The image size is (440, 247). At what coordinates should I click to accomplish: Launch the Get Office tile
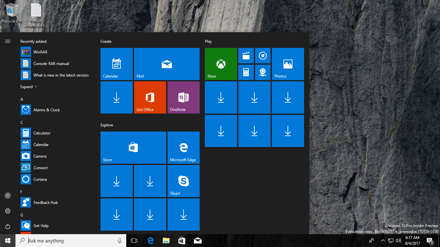pos(150,97)
